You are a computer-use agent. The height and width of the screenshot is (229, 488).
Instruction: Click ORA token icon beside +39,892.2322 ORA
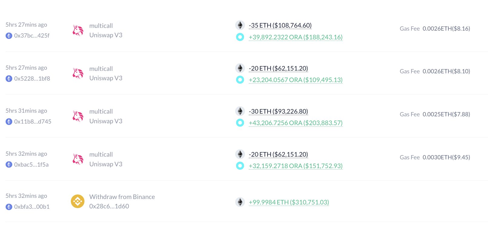point(240,37)
